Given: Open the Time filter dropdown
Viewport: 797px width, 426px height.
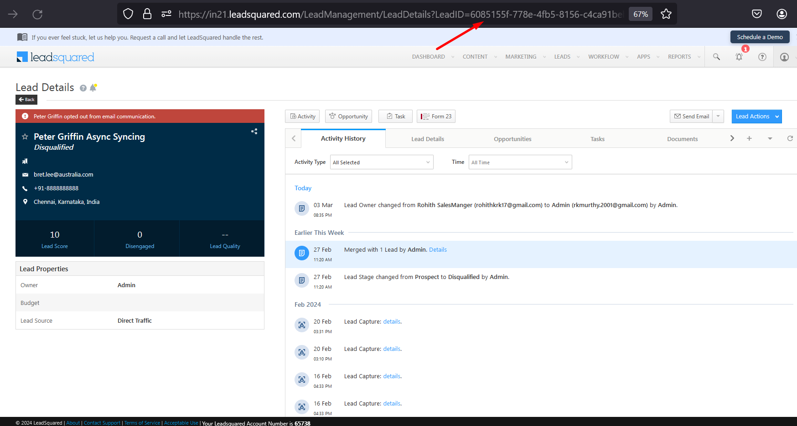Looking at the screenshot, I should (520, 162).
